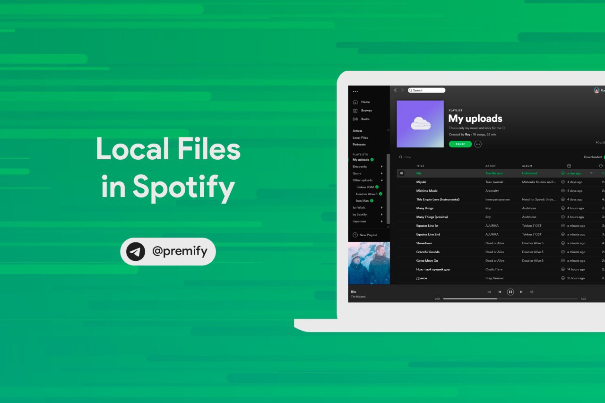The image size is (605, 403).
Task: Open Local Files in the sidebar
Action: [x=360, y=137]
